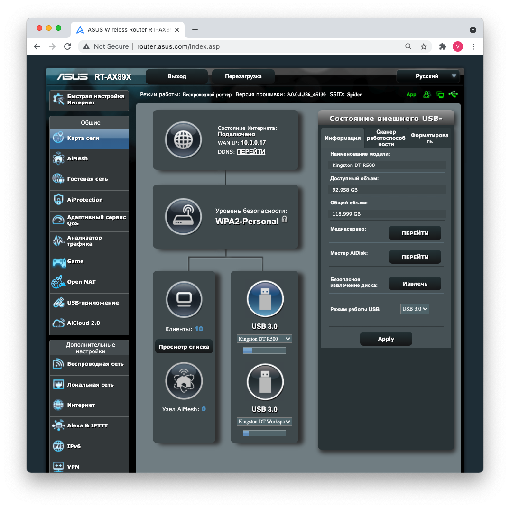The height and width of the screenshot is (508, 510).
Task: Open Alexa & IFTTT settings
Action: 89,426
